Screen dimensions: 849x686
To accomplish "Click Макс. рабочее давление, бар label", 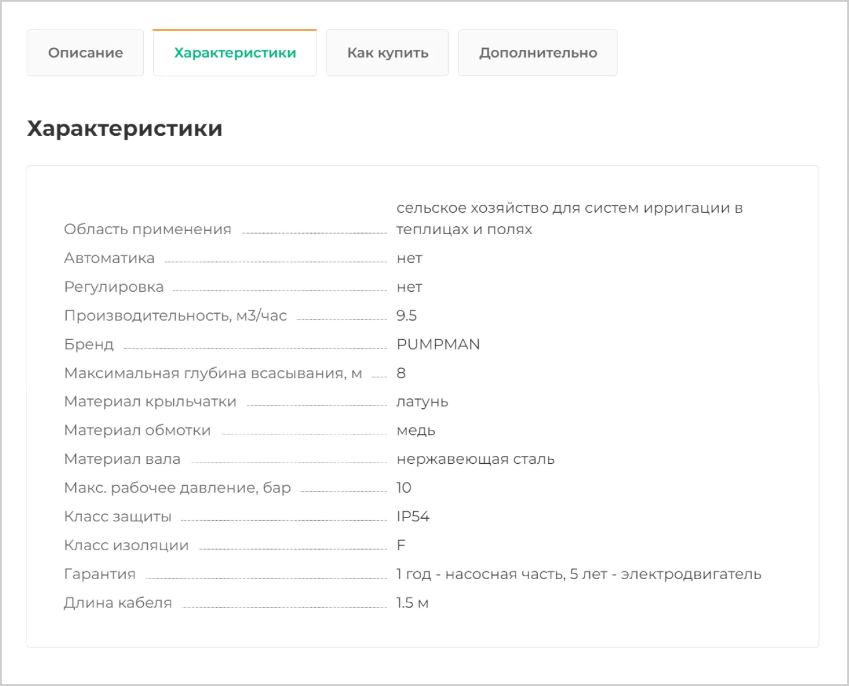I will pos(177,487).
